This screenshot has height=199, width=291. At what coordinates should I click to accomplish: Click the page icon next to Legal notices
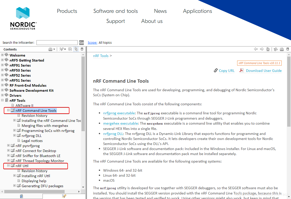click(19, 140)
